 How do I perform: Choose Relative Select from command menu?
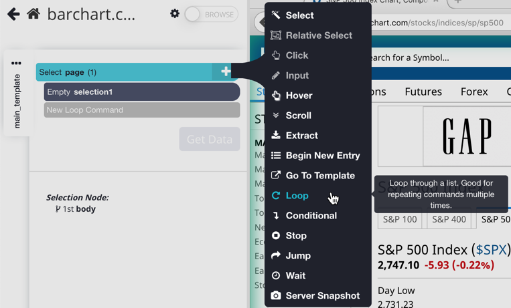click(318, 35)
